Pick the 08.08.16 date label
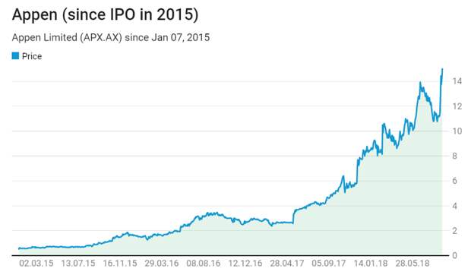This screenshot has width=471, height=275. pos(204,264)
